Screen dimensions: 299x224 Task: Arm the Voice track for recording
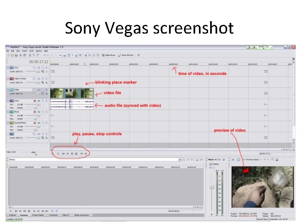(35, 101)
